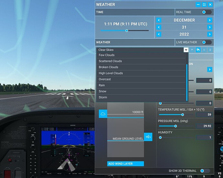Click the Pressure MSL value field
Image resolution: width=223 pixels, height=178 pixels.
click(x=204, y=126)
